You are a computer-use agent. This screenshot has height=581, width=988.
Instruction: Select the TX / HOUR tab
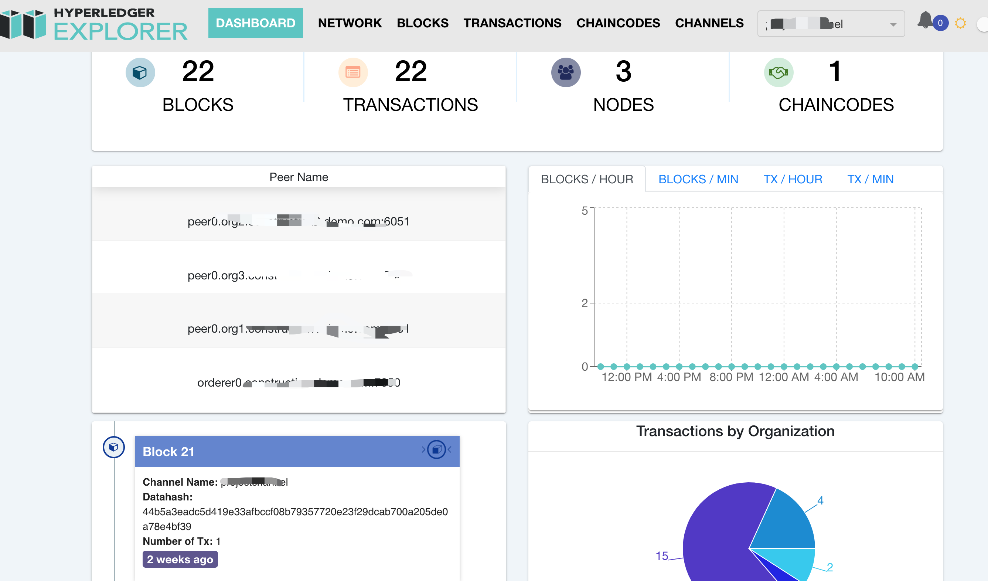[x=793, y=179]
